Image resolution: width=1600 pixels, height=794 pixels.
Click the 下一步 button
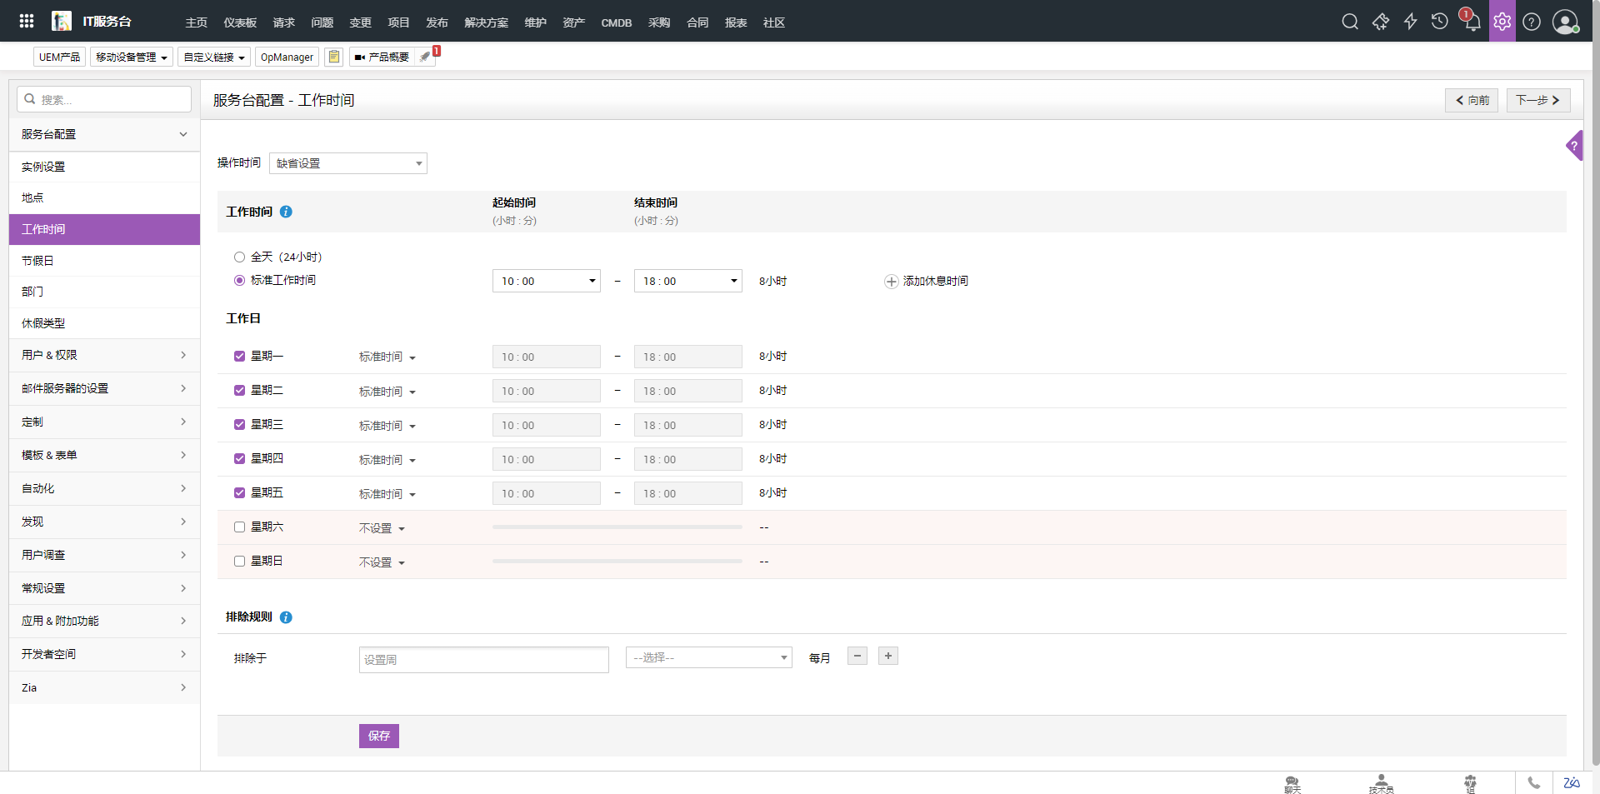click(1537, 100)
